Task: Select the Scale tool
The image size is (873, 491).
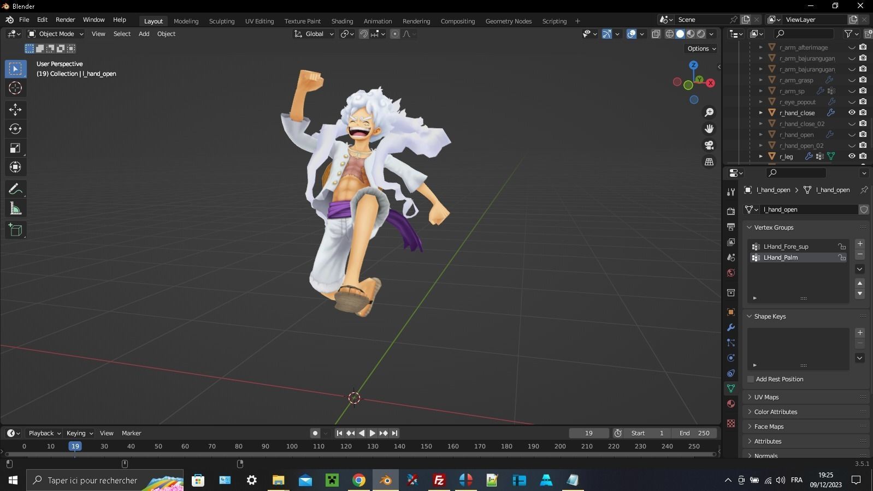Action: (x=15, y=148)
